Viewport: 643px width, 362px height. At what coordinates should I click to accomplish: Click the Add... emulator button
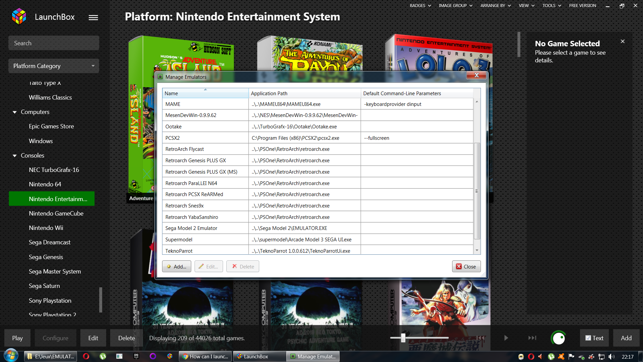(x=176, y=266)
